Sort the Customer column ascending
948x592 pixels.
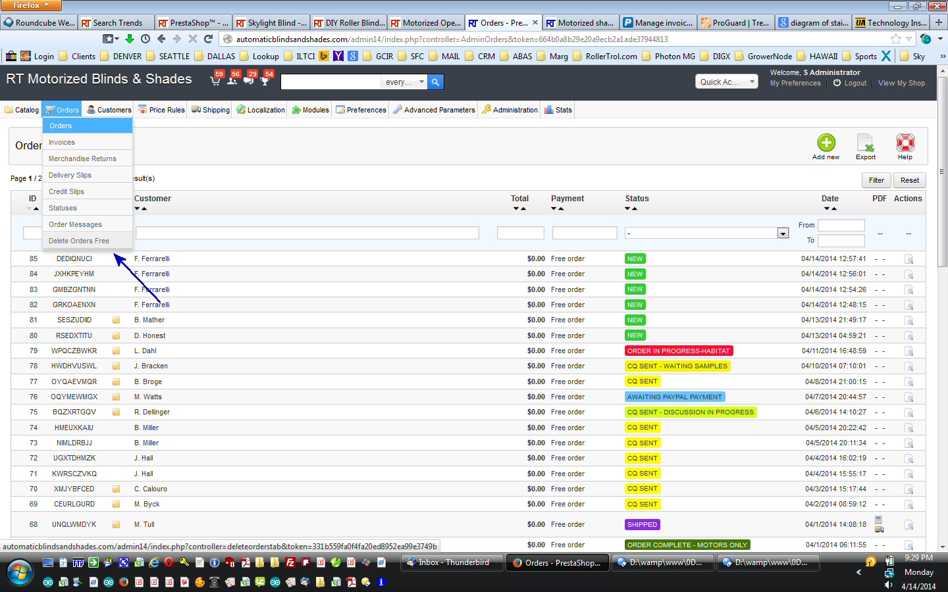point(144,209)
